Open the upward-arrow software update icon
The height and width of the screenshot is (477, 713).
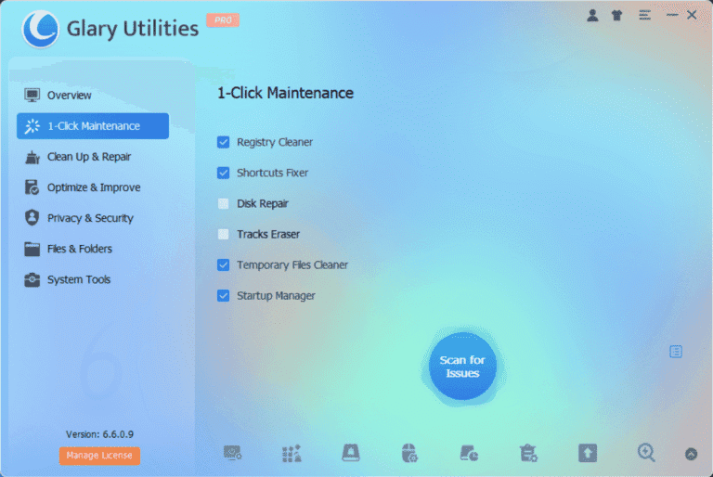[x=588, y=454]
